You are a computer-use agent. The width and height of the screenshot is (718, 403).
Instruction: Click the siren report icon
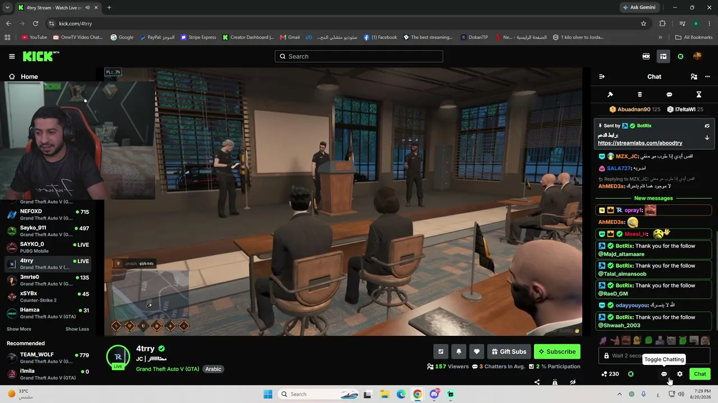(x=555, y=382)
